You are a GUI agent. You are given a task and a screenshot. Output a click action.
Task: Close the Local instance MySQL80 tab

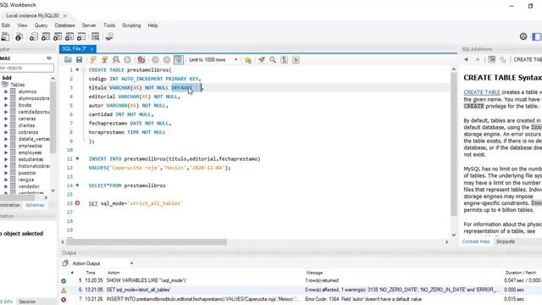(x=64, y=15)
